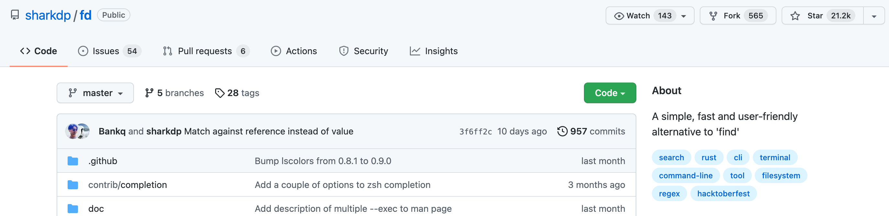889x216 pixels.
Task: Open the doc folder
Action: point(96,209)
